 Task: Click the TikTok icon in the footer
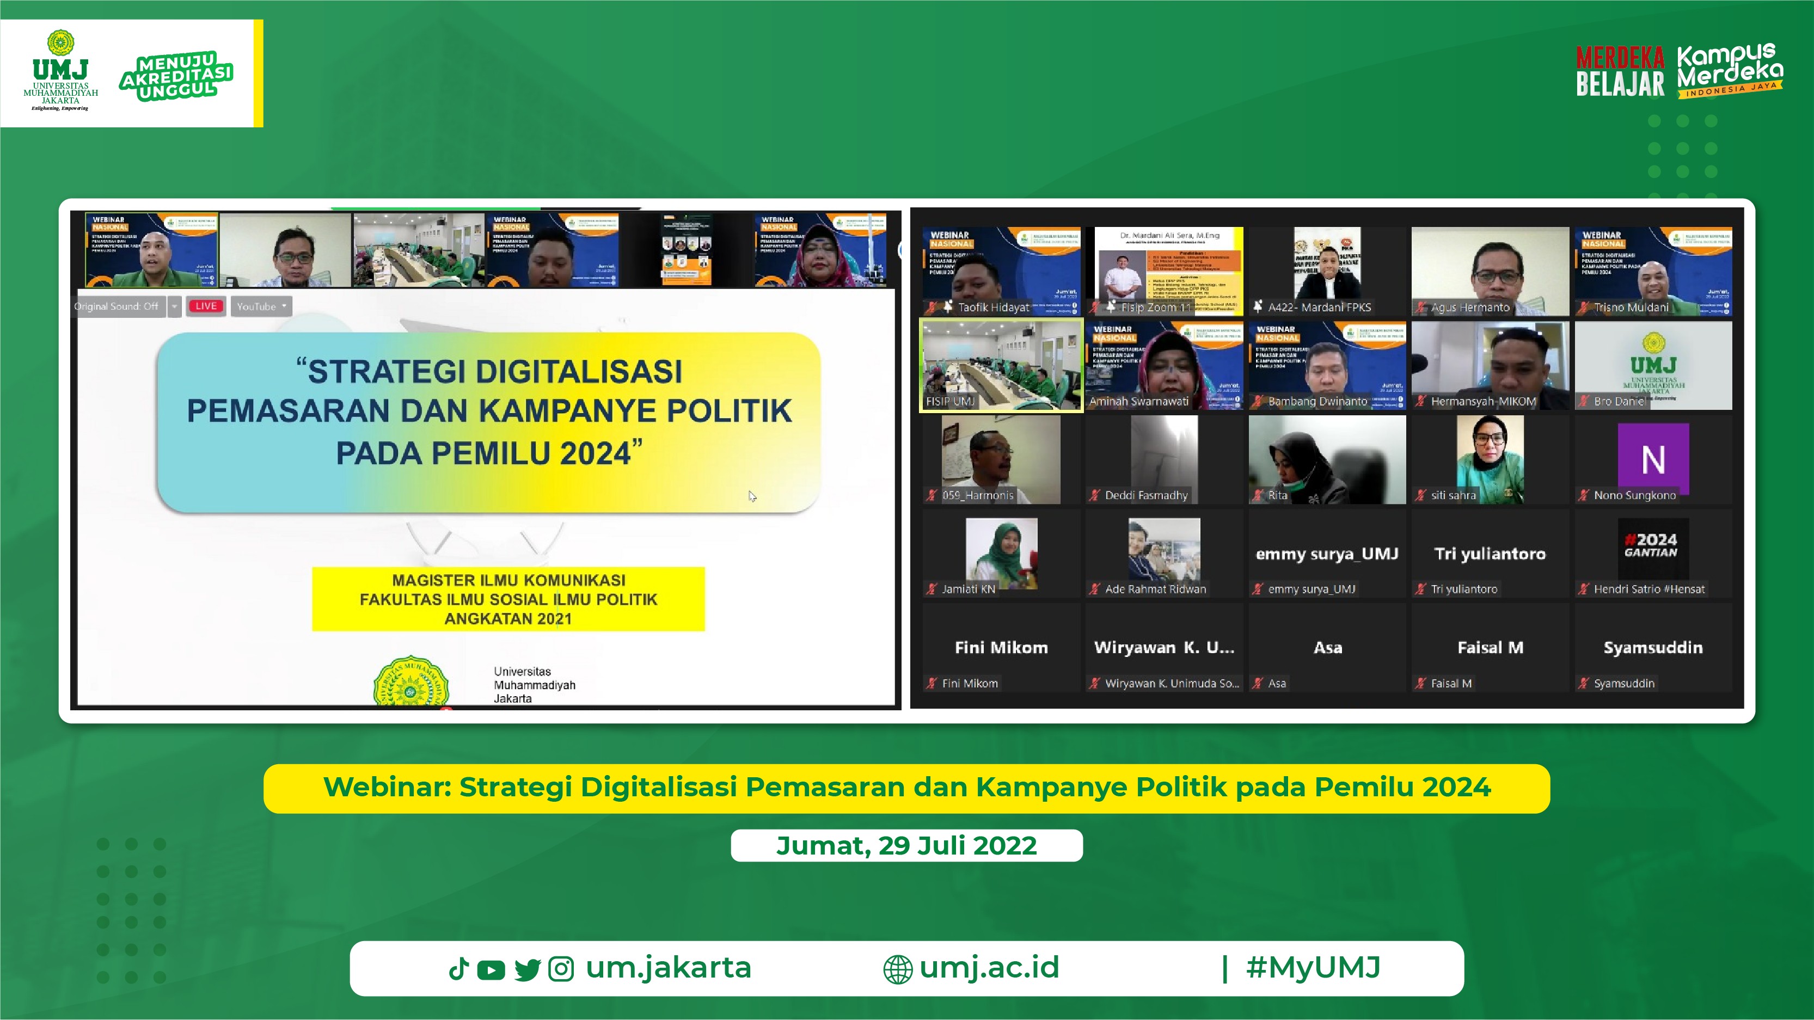461,969
